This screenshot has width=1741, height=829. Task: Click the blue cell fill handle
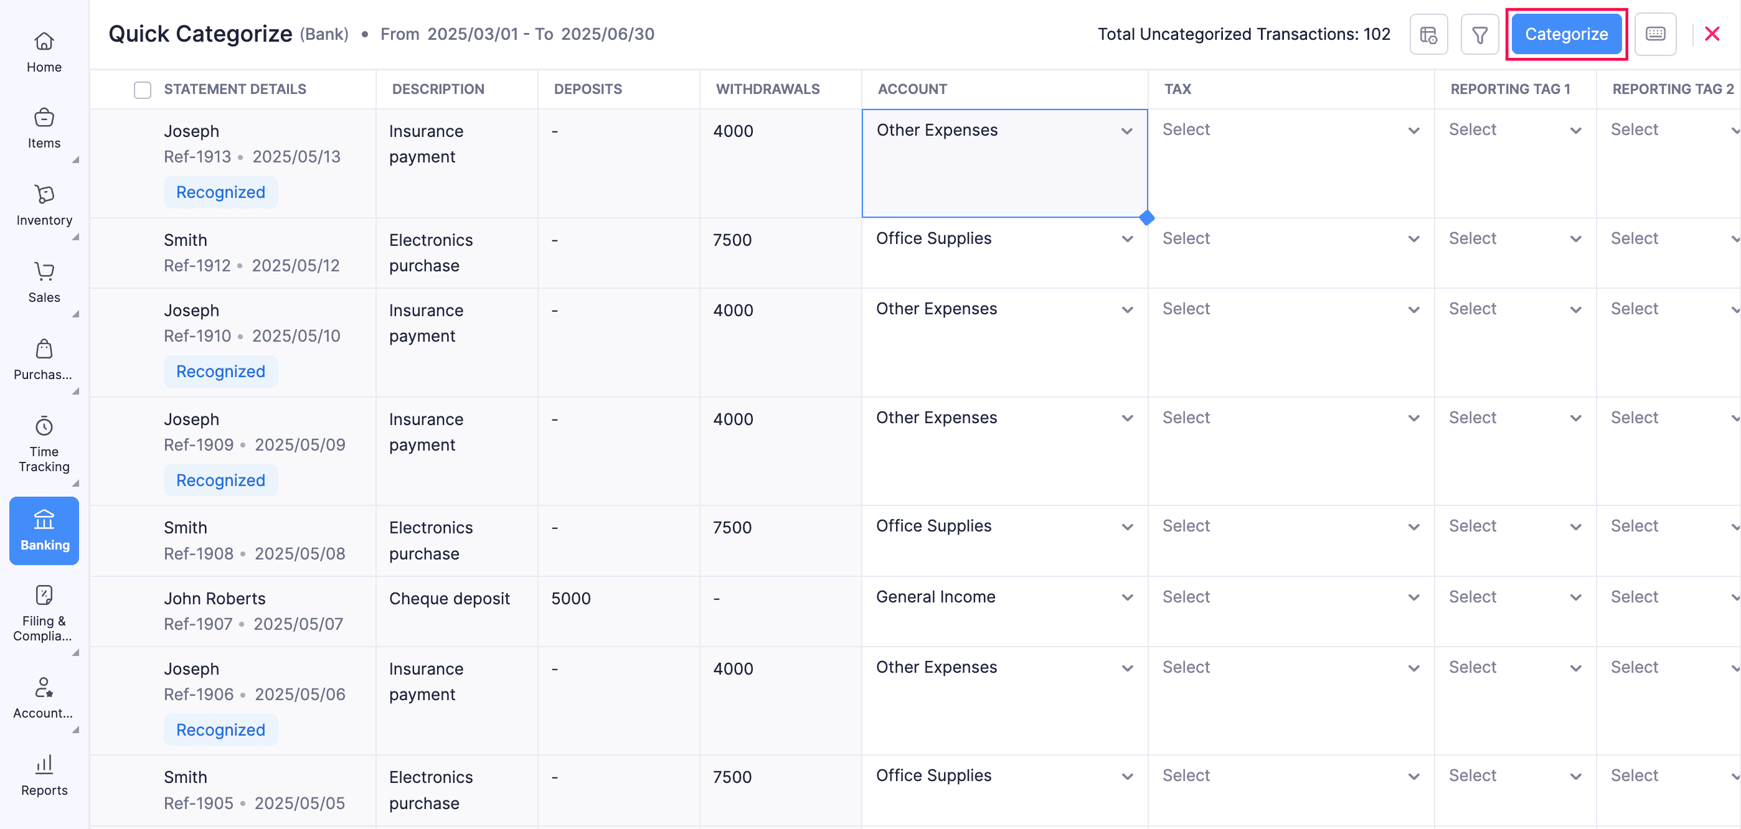point(1146,218)
